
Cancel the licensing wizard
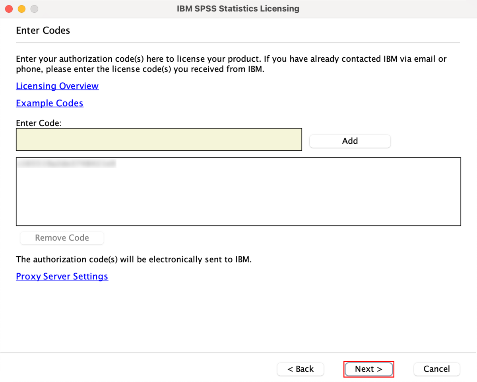(x=437, y=369)
